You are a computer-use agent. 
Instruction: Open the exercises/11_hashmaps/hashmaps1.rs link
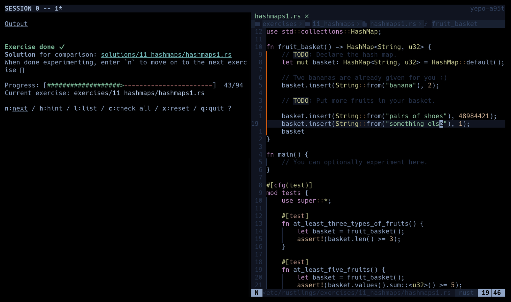pyautogui.click(x=139, y=93)
